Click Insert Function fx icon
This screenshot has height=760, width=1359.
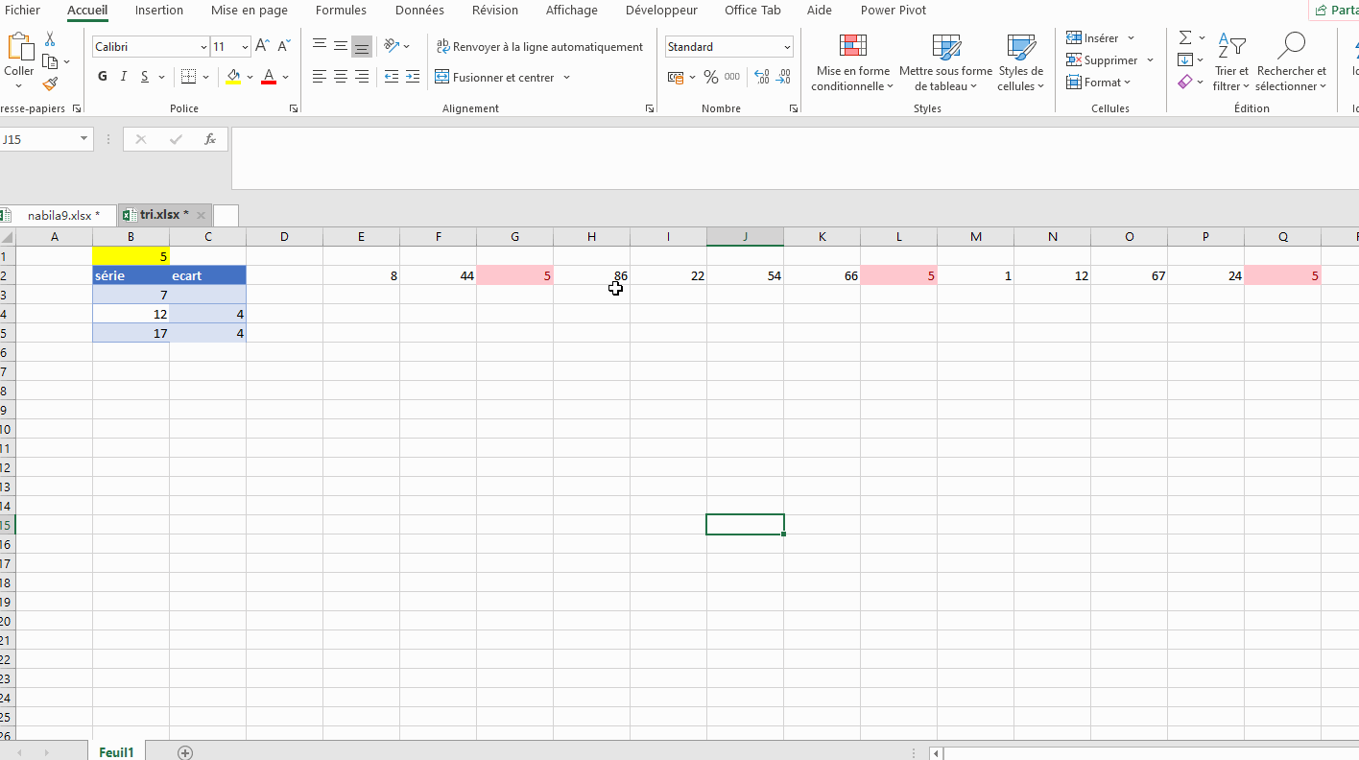[x=210, y=139]
